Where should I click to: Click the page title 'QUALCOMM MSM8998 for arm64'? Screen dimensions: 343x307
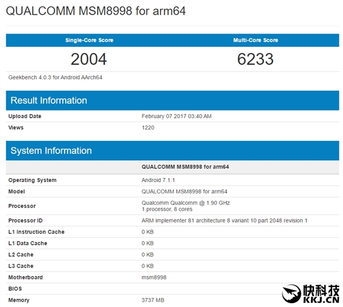(x=96, y=11)
